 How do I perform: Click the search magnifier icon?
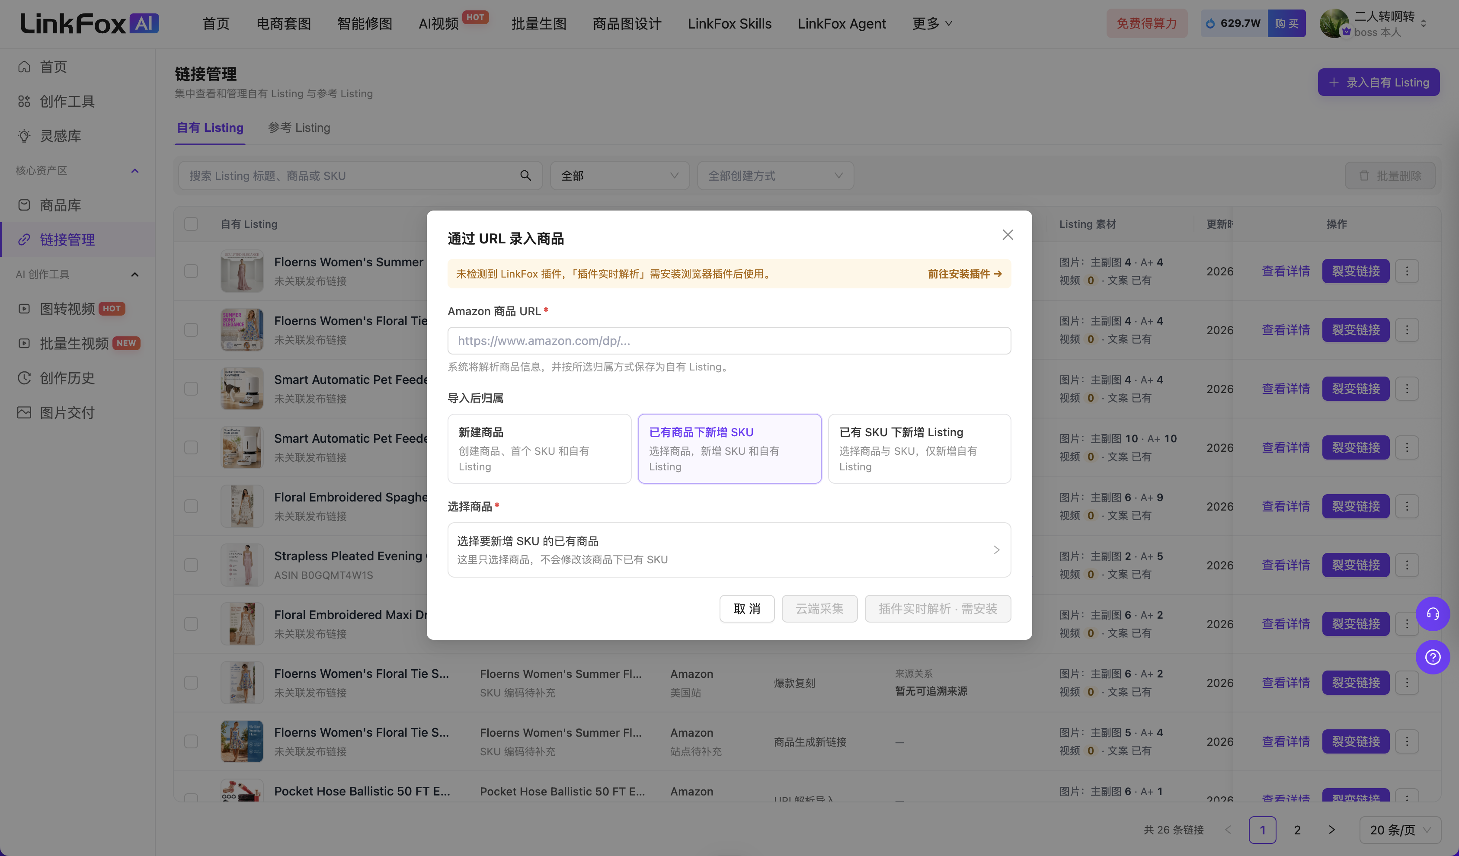click(525, 176)
